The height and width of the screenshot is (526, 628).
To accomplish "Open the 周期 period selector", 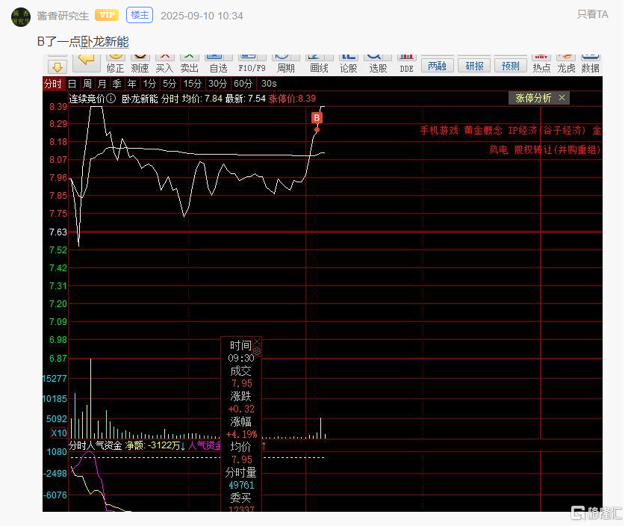I will tap(285, 61).
